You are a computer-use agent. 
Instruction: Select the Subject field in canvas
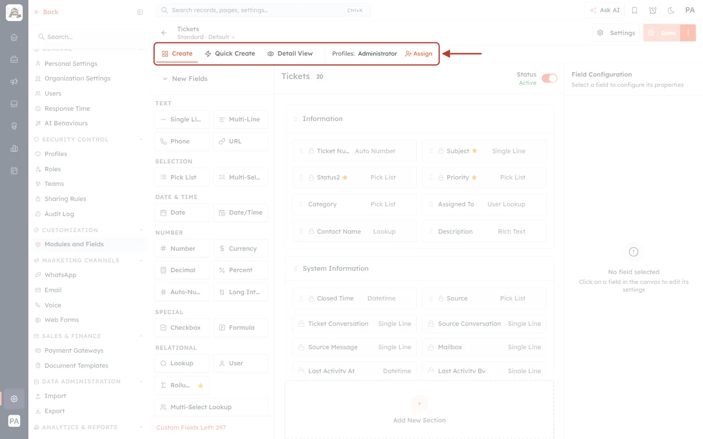(x=484, y=151)
